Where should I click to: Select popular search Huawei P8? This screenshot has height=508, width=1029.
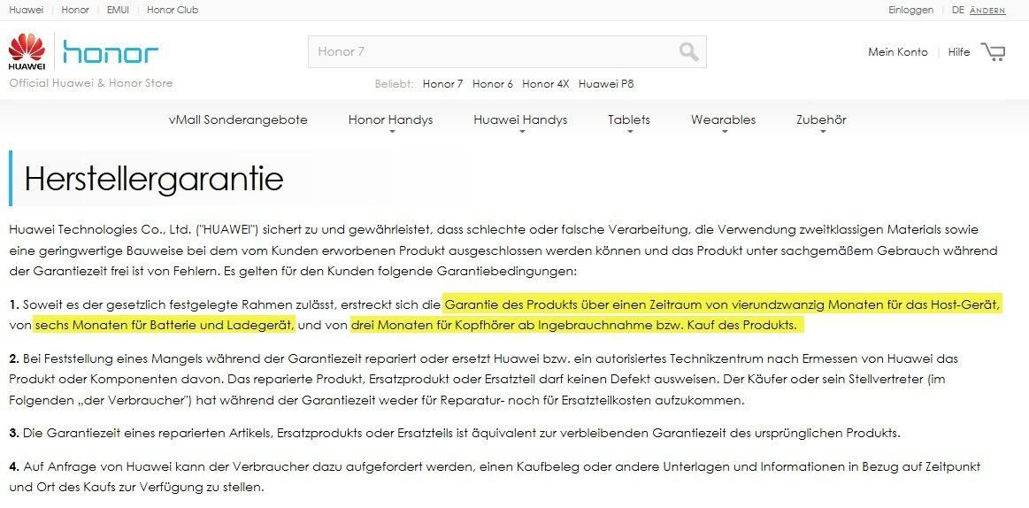point(606,84)
